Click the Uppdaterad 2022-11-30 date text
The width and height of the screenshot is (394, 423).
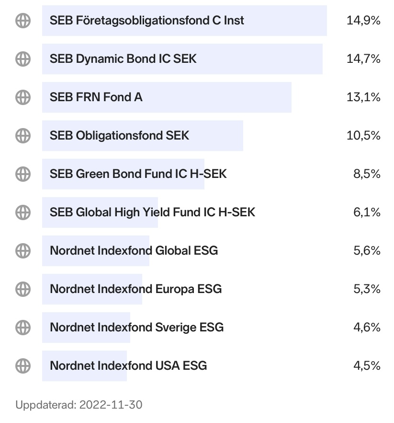click(79, 405)
